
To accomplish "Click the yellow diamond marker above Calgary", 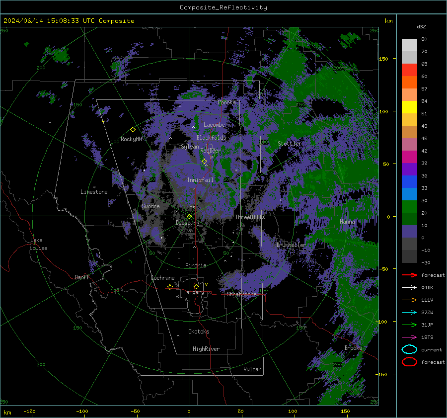I will (x=196, y=286).
